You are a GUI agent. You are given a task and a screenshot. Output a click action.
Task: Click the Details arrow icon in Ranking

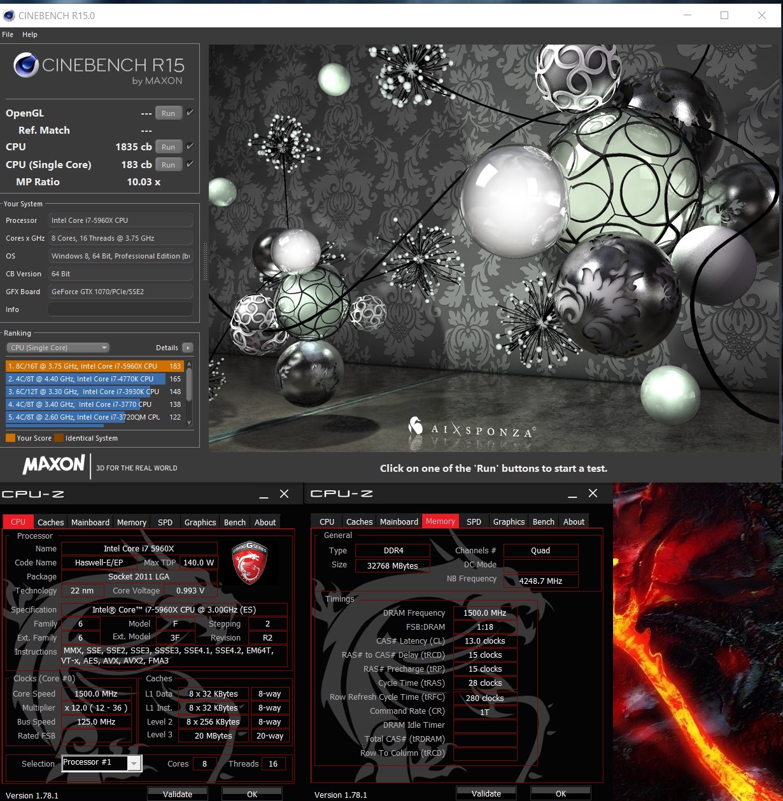coord(187,348)
